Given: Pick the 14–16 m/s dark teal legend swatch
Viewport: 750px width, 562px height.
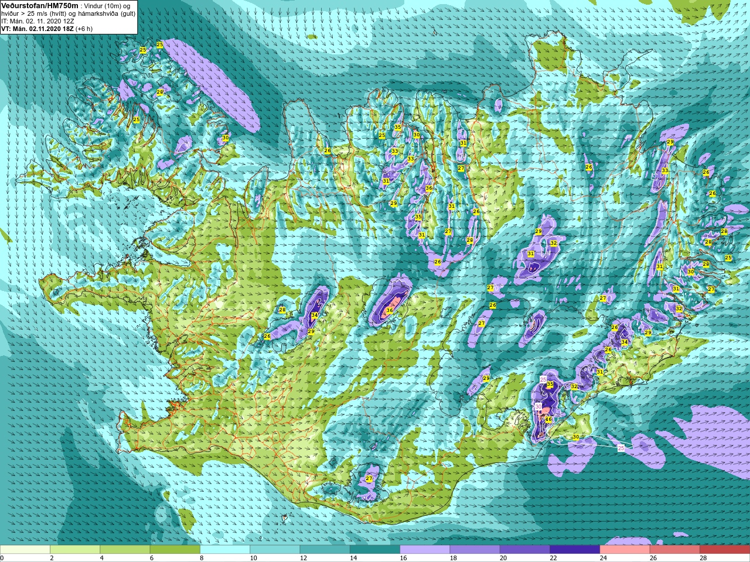Looking at the screenshot, I should pyautogui.click(x=375, y=550).
